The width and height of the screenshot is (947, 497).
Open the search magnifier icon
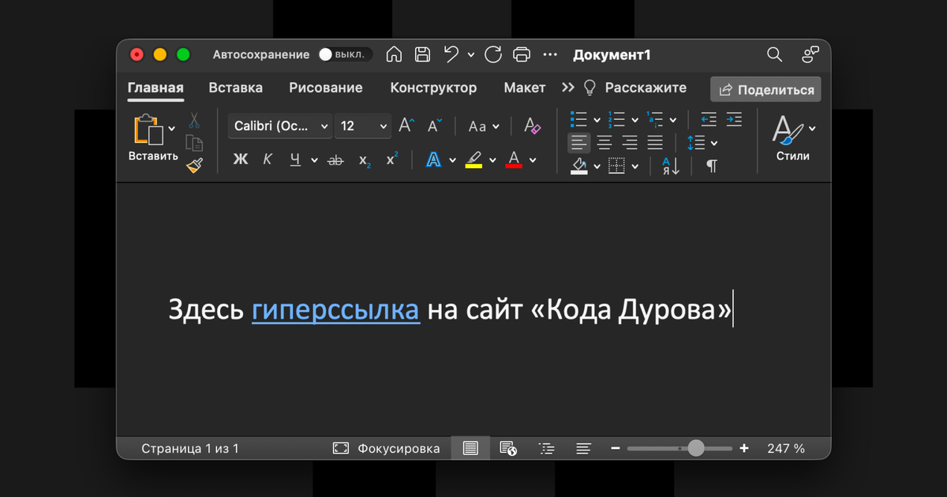(775, 54)
